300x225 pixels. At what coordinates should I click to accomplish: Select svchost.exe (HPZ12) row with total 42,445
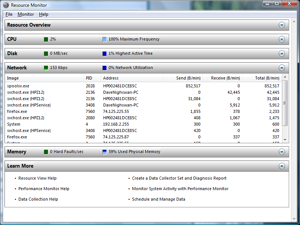click(x=143, y=92)
